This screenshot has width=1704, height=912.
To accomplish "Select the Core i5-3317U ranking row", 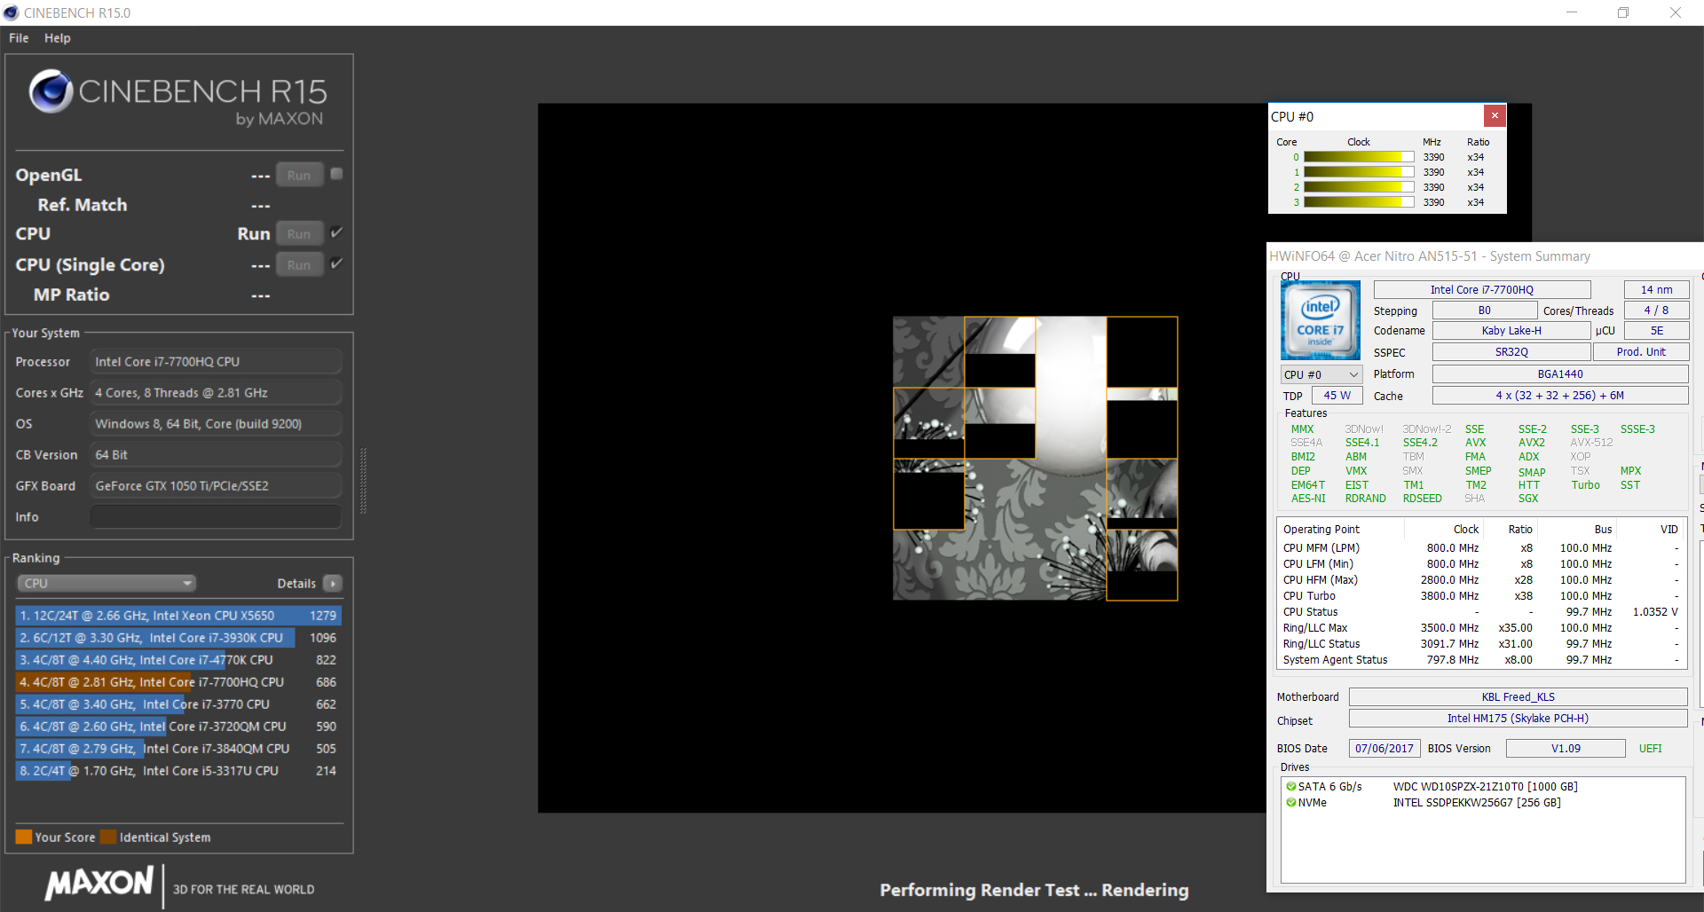I will [178, 771].
